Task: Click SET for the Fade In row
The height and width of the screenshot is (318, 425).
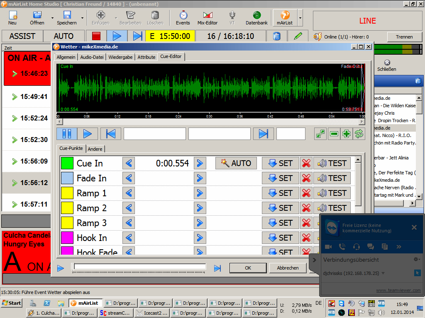Action: tap(280, 178)
